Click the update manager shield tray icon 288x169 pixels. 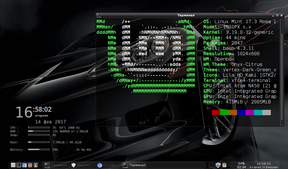point(218,165)
